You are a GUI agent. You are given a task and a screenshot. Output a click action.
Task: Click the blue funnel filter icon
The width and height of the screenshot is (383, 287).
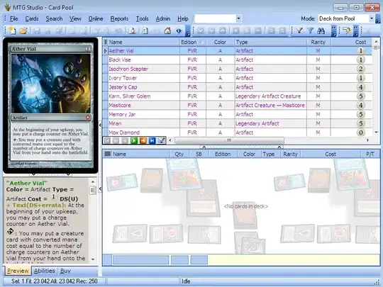tap(310, 30)
